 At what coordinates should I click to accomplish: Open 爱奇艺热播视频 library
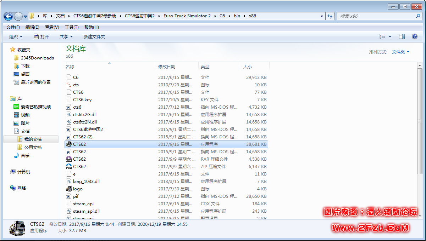[x=32, y=107]
